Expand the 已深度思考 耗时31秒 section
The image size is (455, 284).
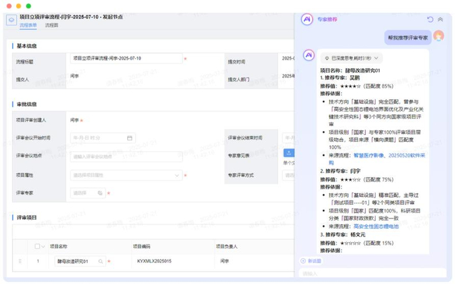tap(352, 58)
